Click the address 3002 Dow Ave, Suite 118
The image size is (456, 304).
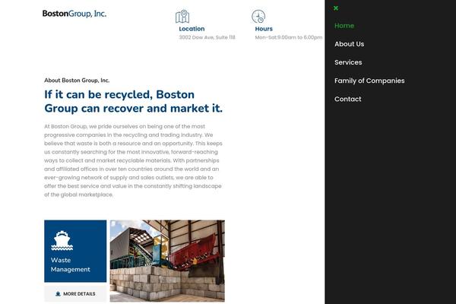207,37
